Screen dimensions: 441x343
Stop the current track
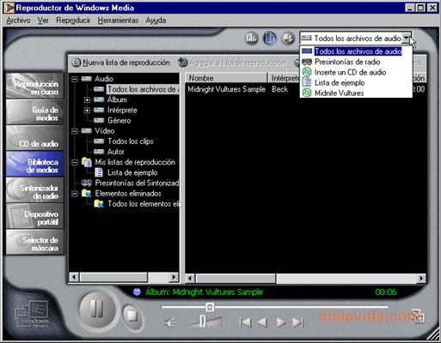click(132, 316)
